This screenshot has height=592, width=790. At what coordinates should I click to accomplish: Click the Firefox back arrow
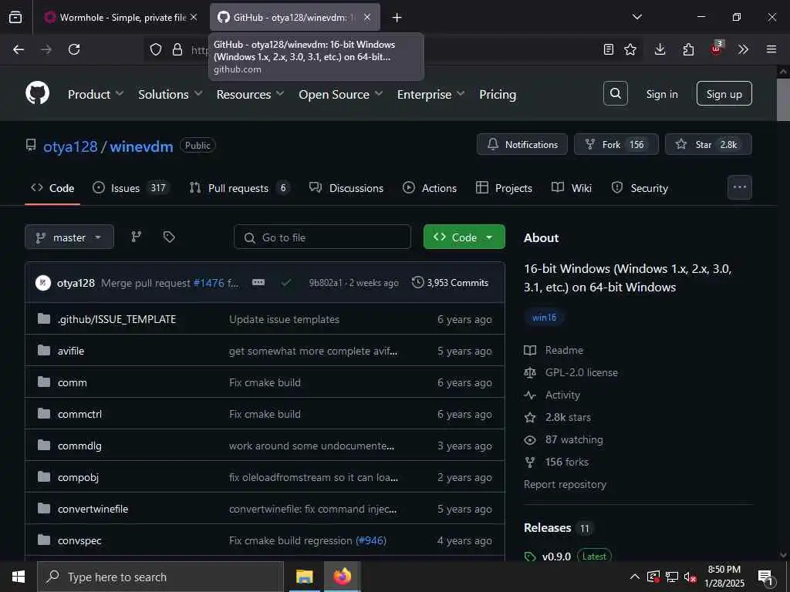click(19, 49)
